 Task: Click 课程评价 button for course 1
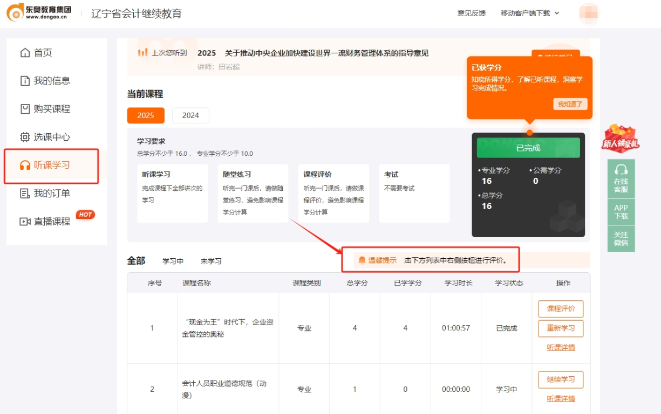pos(561,309)
